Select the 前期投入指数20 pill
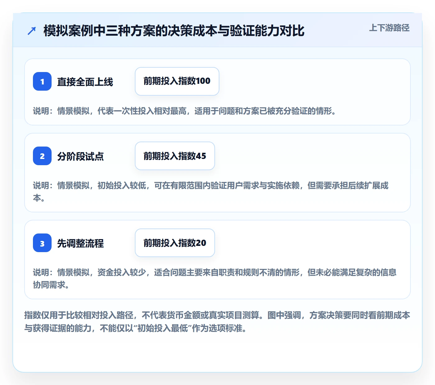 (x=175, y=243)
